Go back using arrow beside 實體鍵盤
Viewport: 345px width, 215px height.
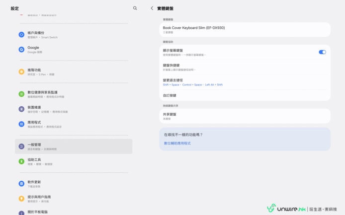click(x=152, y=8)
